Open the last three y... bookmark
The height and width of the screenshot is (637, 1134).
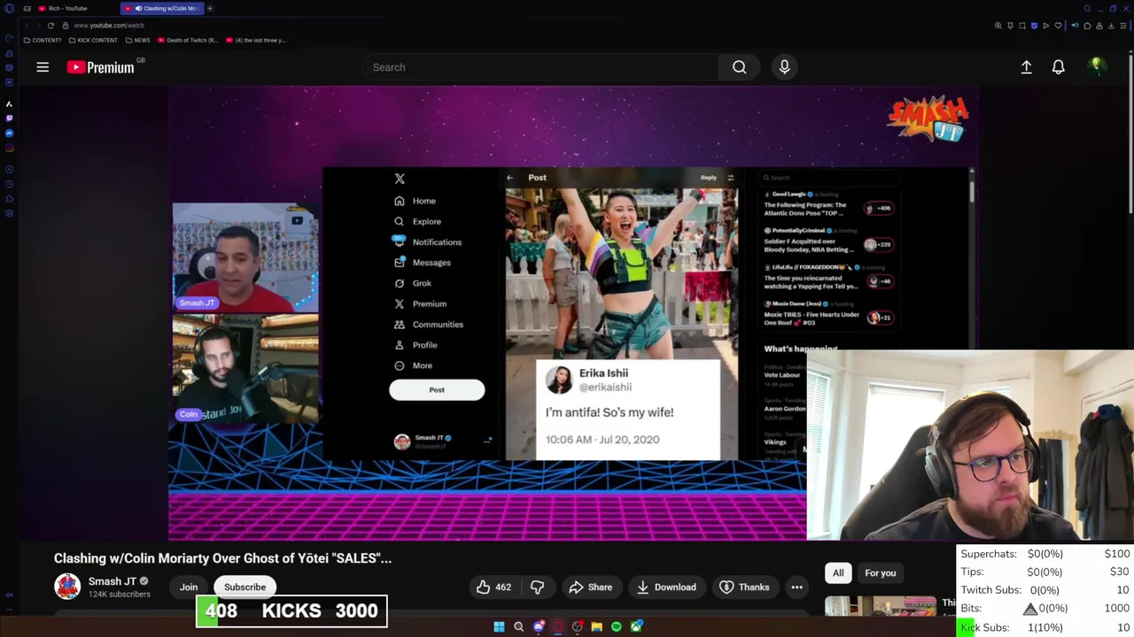click(x=256, y=40)
